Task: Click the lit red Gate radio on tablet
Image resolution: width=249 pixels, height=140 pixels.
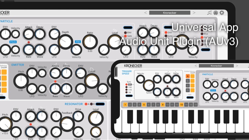Action: (125, 36)
